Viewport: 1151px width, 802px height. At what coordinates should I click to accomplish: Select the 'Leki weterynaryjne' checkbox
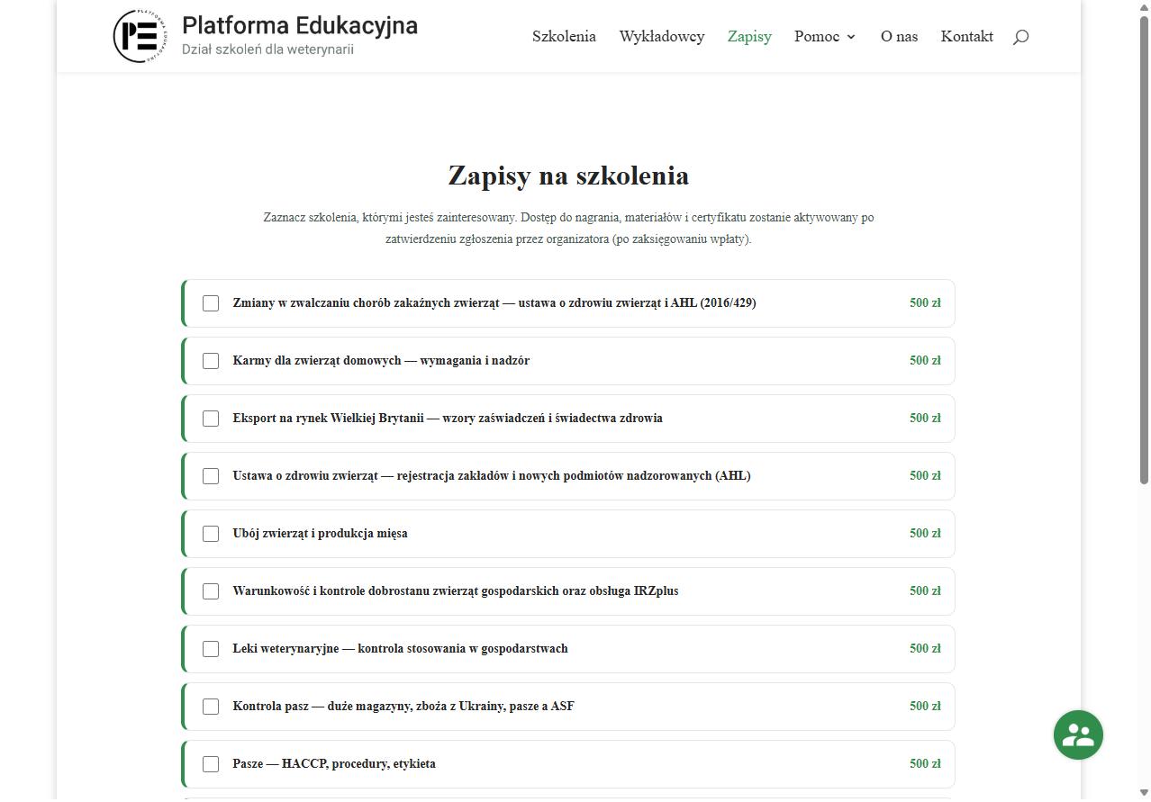211,649
